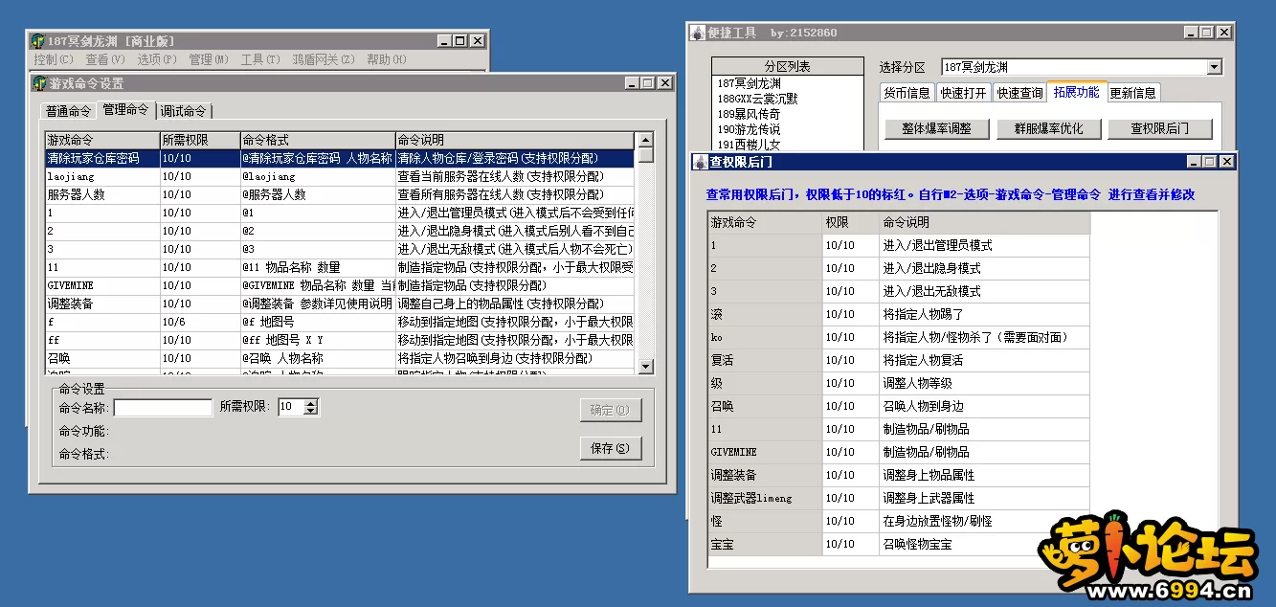Click the 命令格式 column header

(x=317, y=140)
